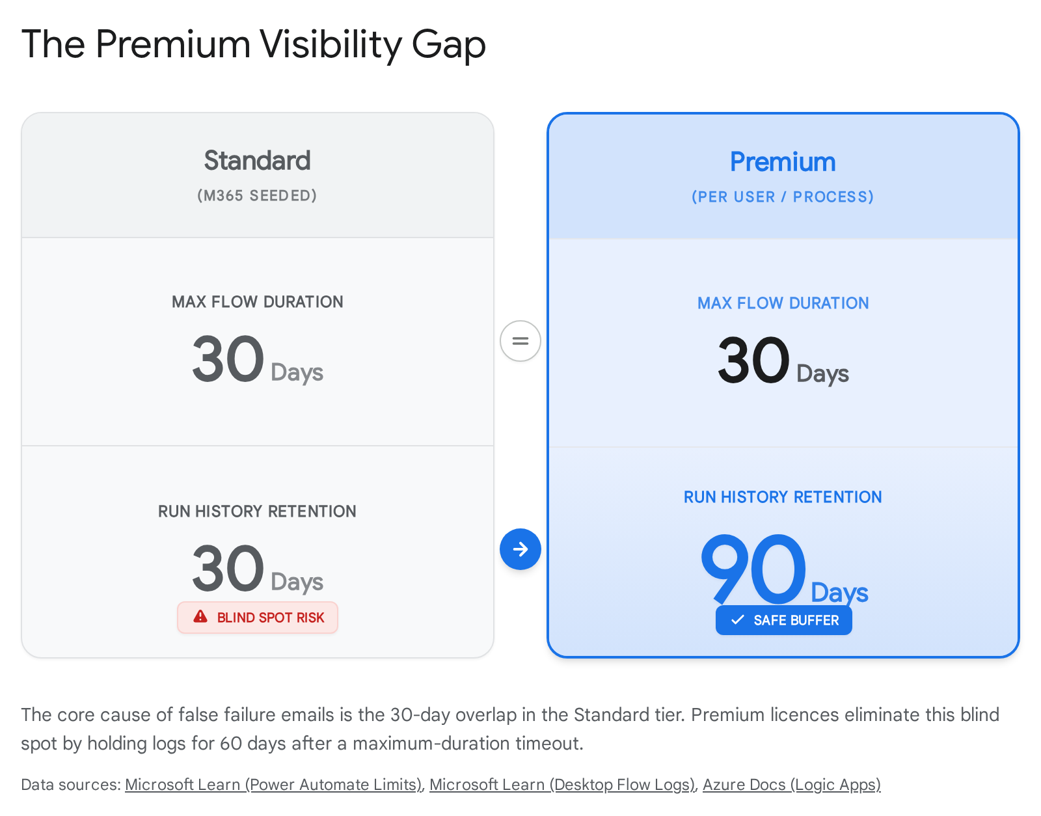Click the Blind Spot Risk badge
Image resolution: width=1041 pixels, height=816 pixels.
tap(258, 618)
